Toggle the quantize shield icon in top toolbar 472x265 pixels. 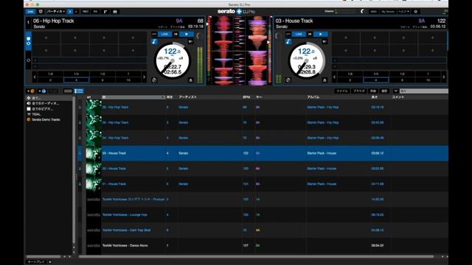click(41, 12)
